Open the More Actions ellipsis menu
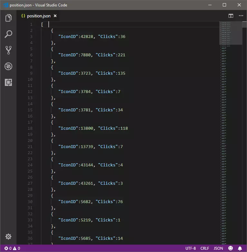 pos(241,16)
